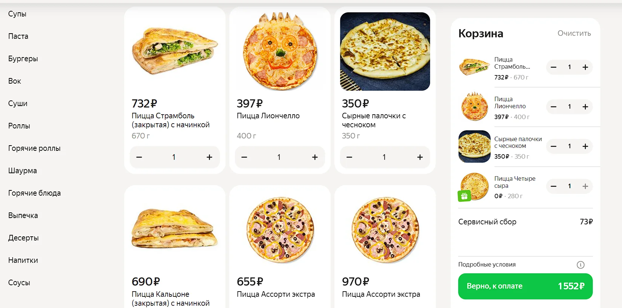622x308 pixels.
Task: Go to the Бургеры category
Action: click(23, 59)
